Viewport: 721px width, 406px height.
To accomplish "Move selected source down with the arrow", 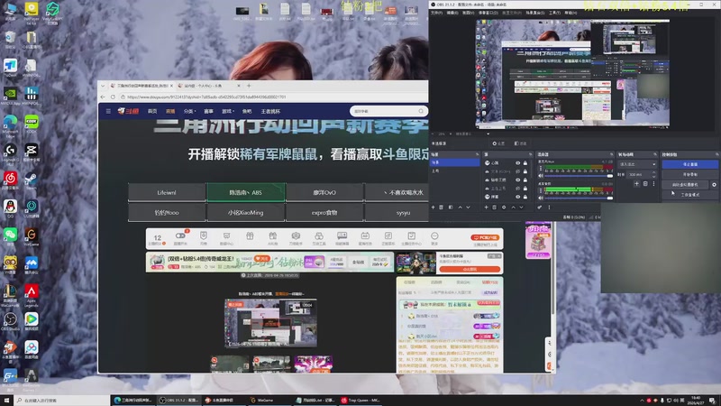I will (x=522, y=208).
